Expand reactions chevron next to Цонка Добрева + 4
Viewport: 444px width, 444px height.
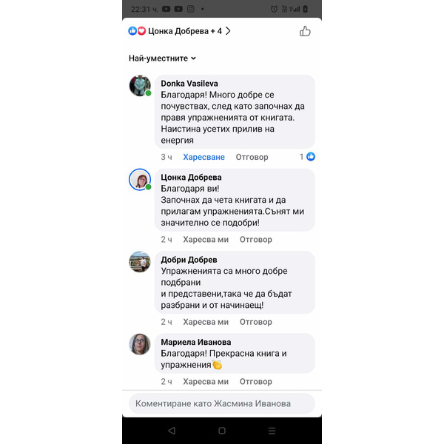[228, 31]
